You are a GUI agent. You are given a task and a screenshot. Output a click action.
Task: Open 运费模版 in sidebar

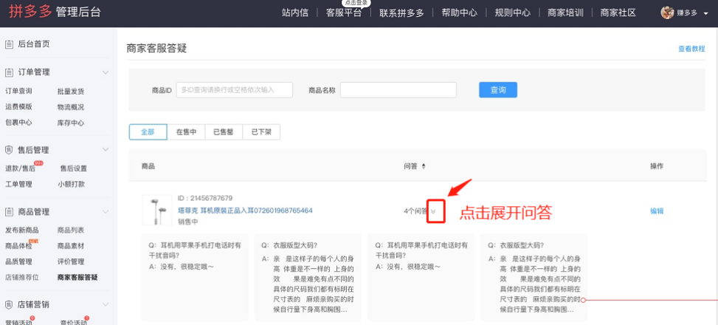click(18, 107)
